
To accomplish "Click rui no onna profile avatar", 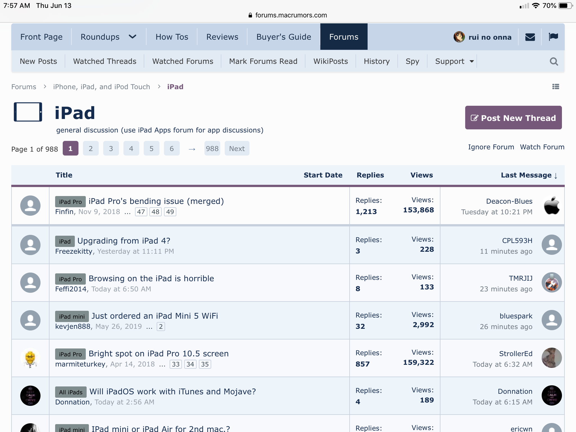I will point(459,37).
